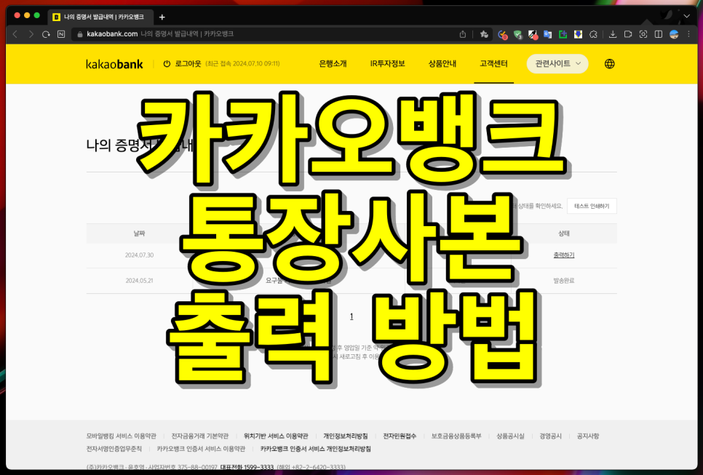The height and width of the screenshot is (475, 703).
Task: Open the IR투자정보 menu
Action: (x=387, y=63)
